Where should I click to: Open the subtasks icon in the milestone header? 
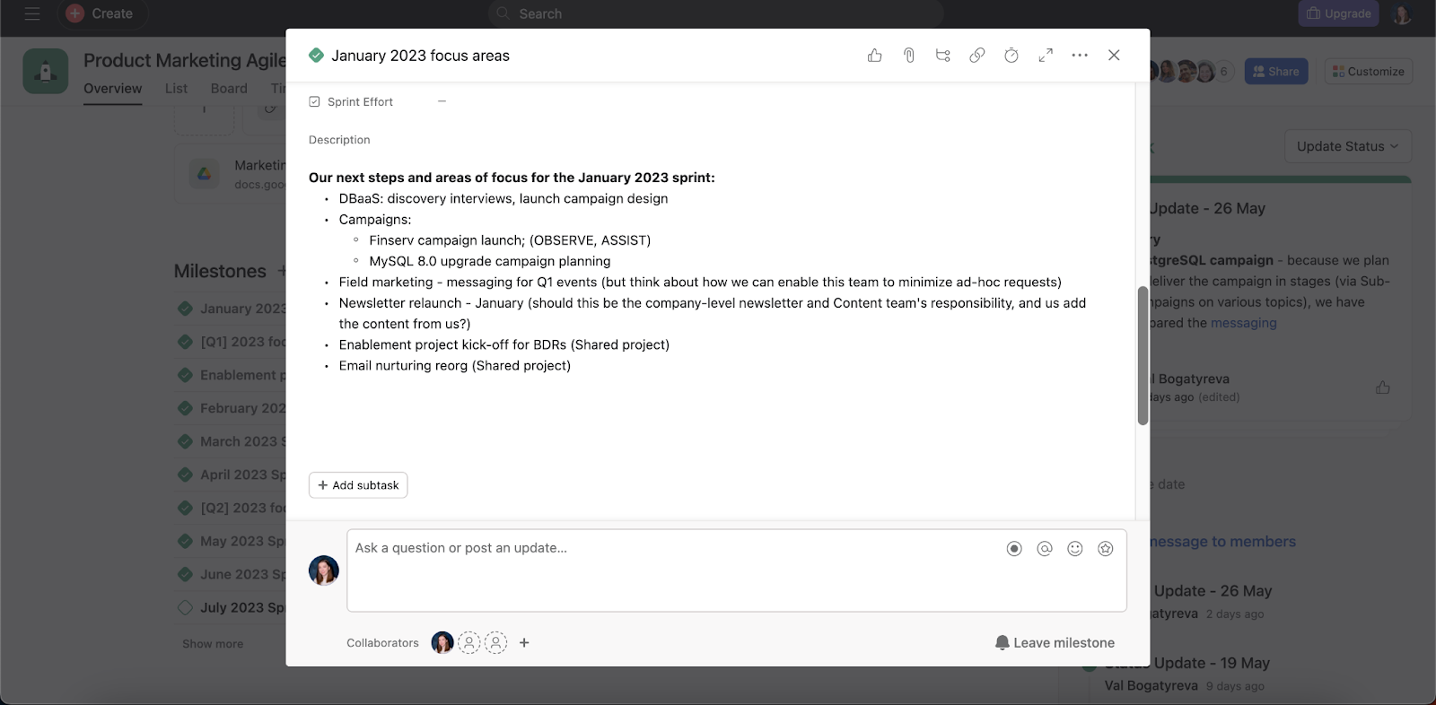942,56
